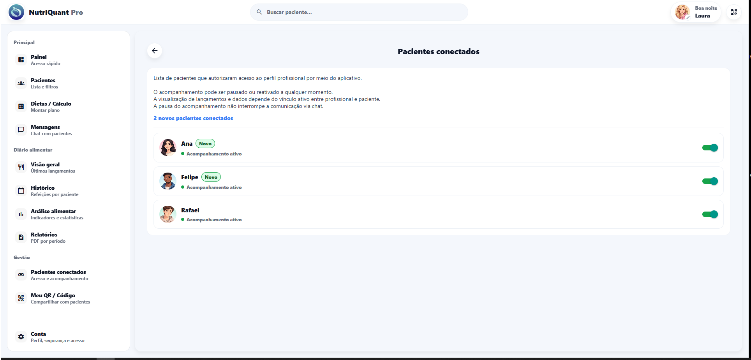Click the back arrow button

(x=155, y=51)
